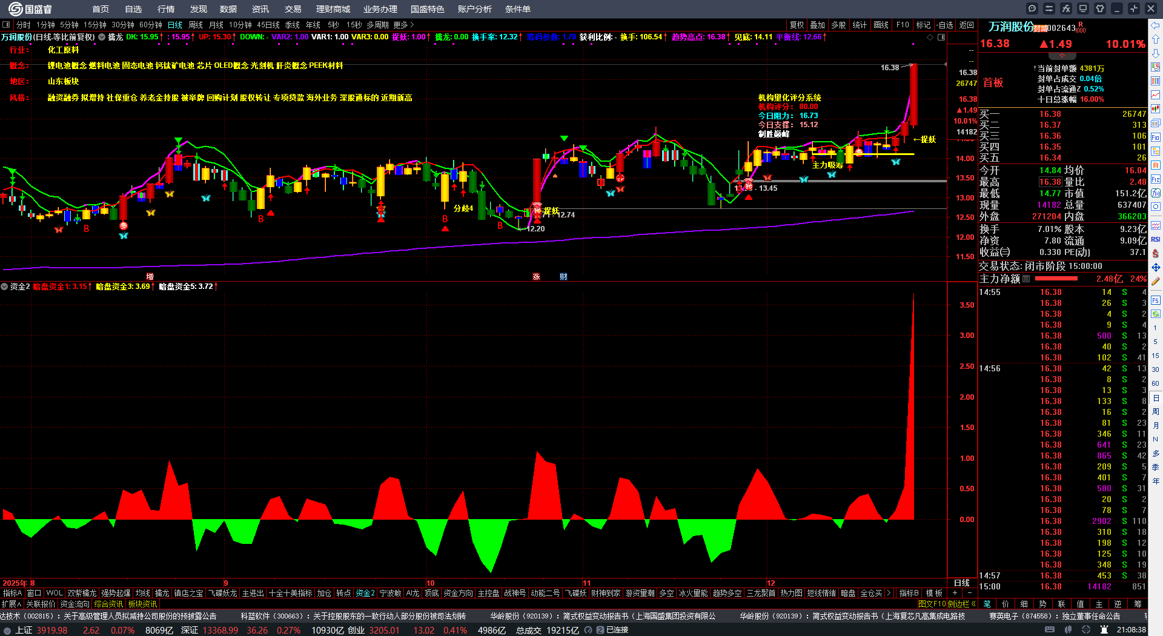Toggle the 画线 drawing line mode
The image size is (1163, 636).
point(881,25)
